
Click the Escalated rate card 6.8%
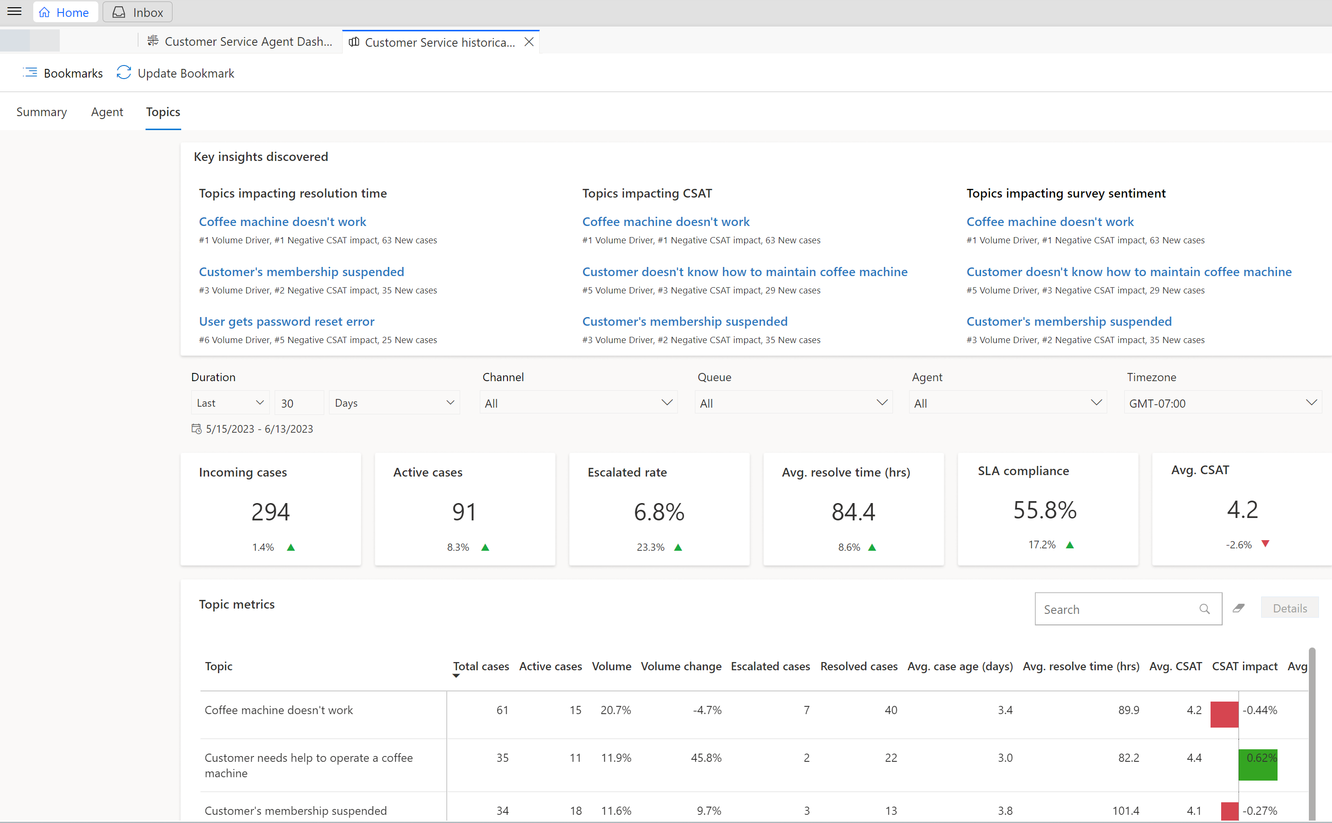tap(659, 512)
